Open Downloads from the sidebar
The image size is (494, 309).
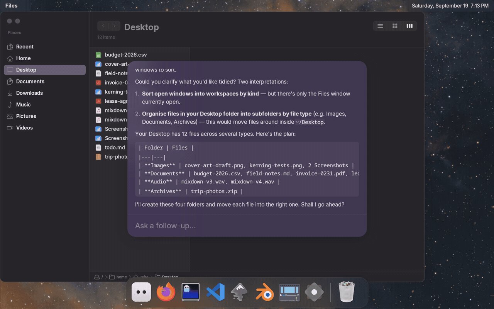(x=45, y=93)
